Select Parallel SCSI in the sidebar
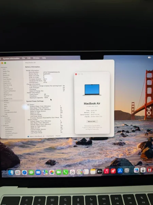Screen dimensions: 153x205 (x=8, y=99)
